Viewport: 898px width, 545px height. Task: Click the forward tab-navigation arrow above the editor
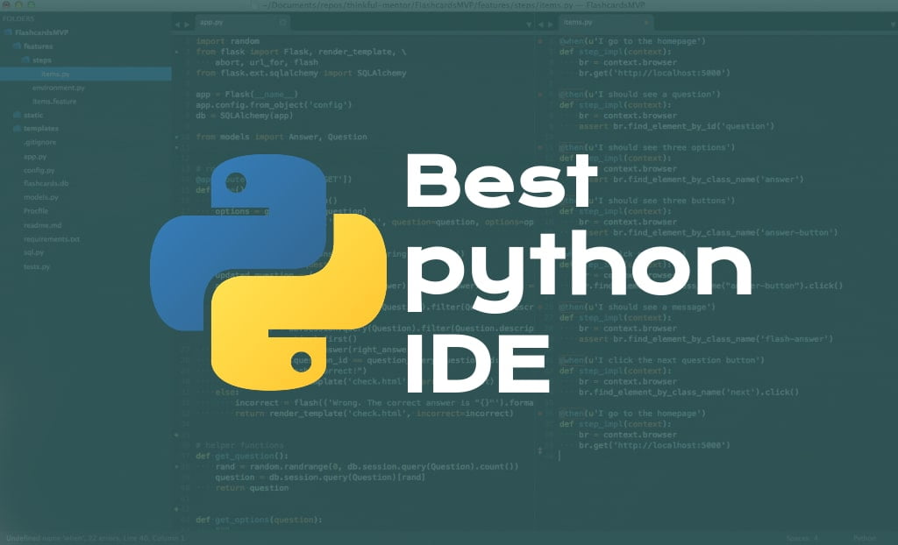(187, 23)
